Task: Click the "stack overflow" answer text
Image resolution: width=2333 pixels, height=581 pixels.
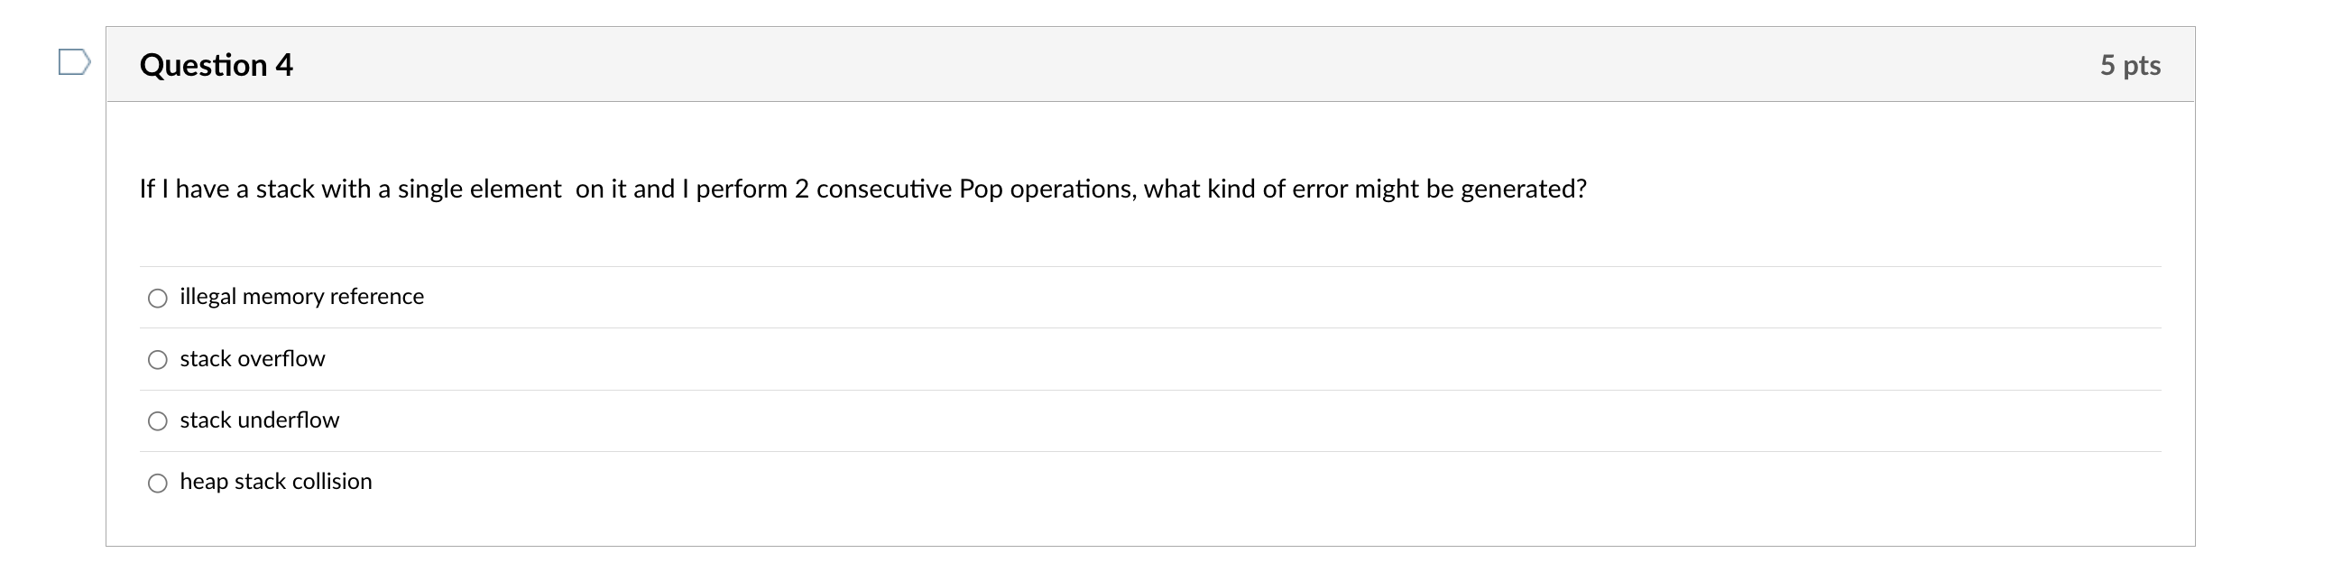Action: pos(252,359)
